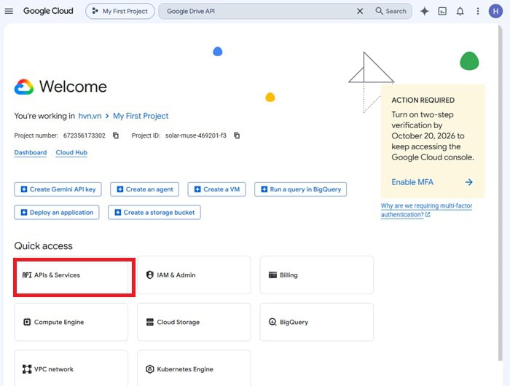Open BigQuery quick access card

point(317,322)
